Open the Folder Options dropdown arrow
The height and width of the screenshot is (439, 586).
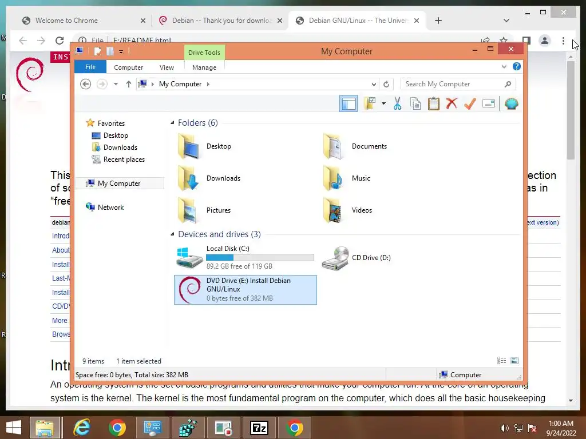(383, 103)
